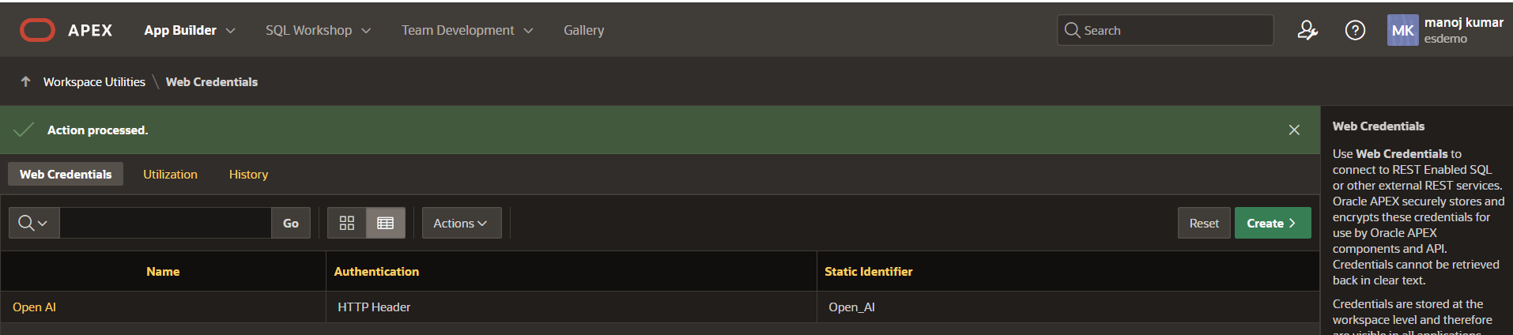Click the Oracle APEX logo icon

click(37, 30)
